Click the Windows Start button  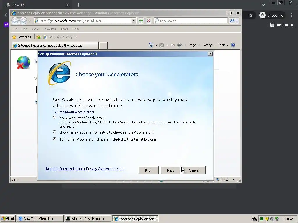pos(8,219)
